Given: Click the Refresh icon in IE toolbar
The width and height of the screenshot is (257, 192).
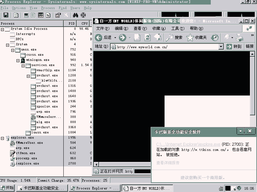Looking at the screenshot, I should 147,38.
